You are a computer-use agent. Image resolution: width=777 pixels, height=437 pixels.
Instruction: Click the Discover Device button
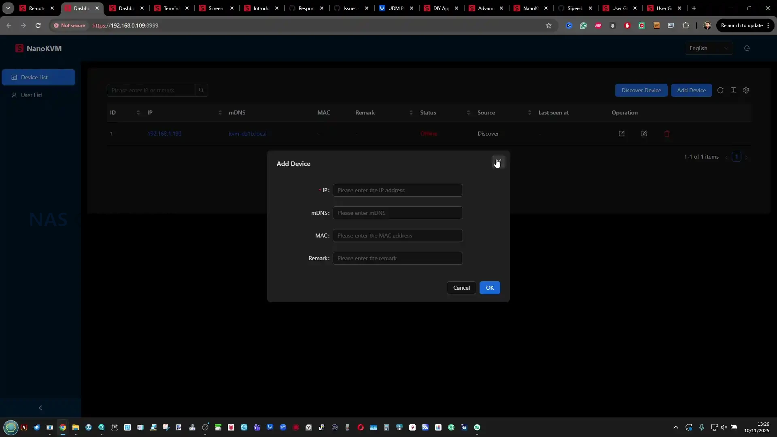pyautogui.click(x=641, y=90)
